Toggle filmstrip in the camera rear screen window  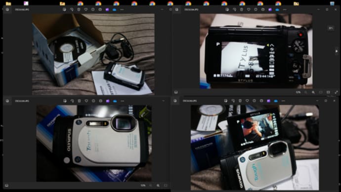176,93
